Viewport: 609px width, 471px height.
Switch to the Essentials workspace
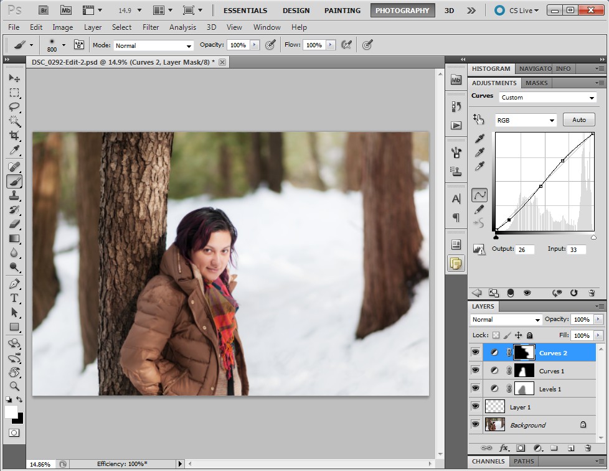tap(245, 11)
